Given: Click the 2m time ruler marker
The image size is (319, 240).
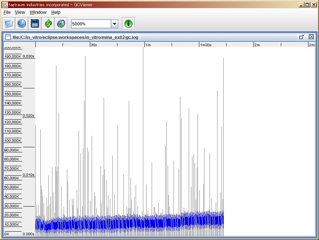Looking at the screenshot, I should (257, 45).
